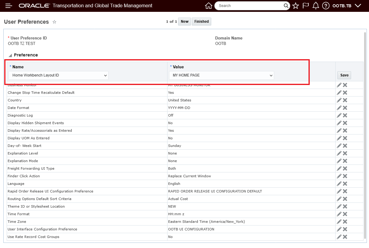
Task: Open the hamburger navigation menu
Action: [9, 6]
